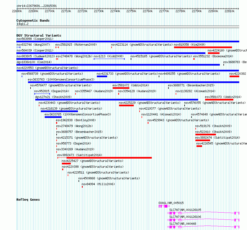
Task: Open the nsv4216139 gnomAD variant label
Action: (x=71, y=108)
